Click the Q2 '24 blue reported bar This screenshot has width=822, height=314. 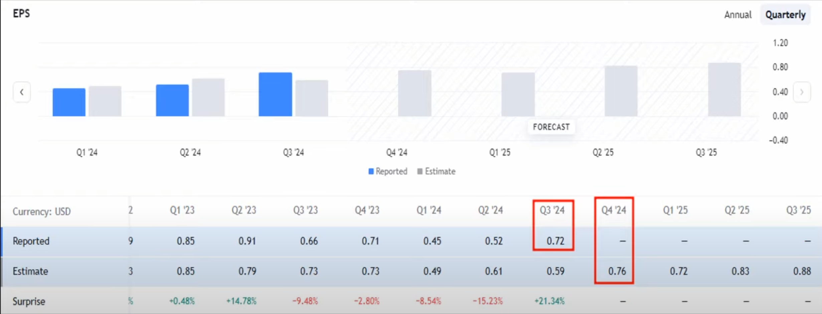(x=172, y=101)
